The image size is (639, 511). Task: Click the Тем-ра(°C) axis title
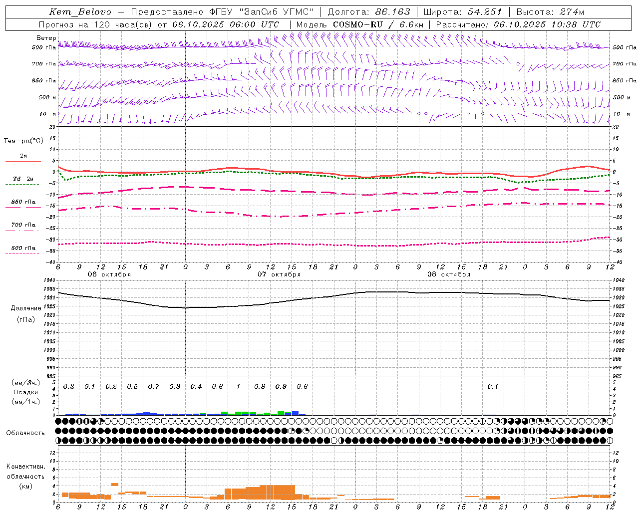pyautogui.click(x=23, y=141)
